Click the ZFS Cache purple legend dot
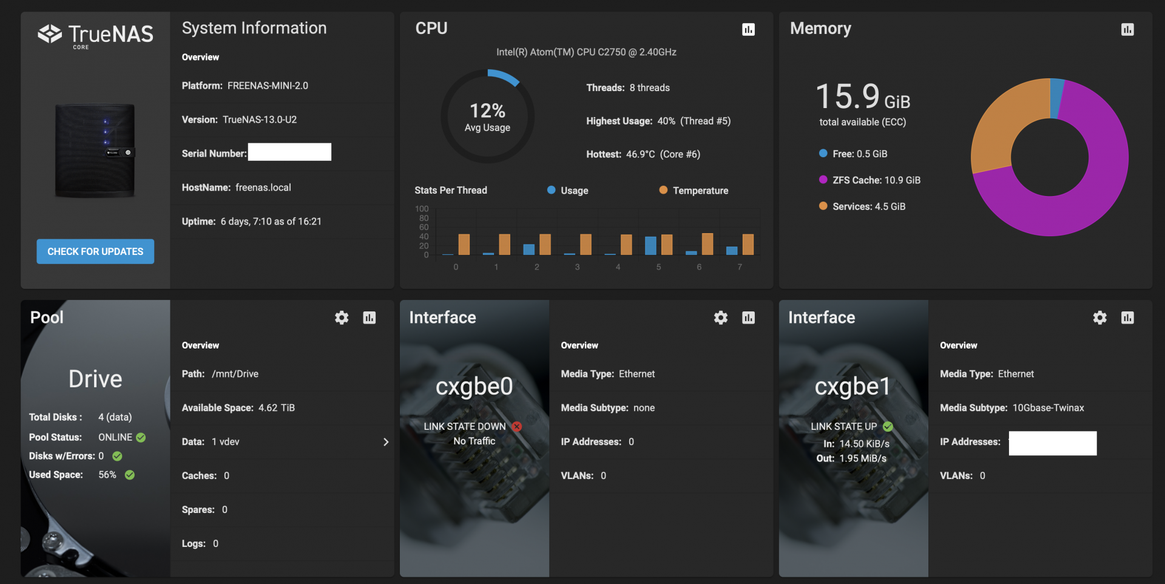This screenshot has height=584, width=1165. pyautogui.click(x=823, y=180)
